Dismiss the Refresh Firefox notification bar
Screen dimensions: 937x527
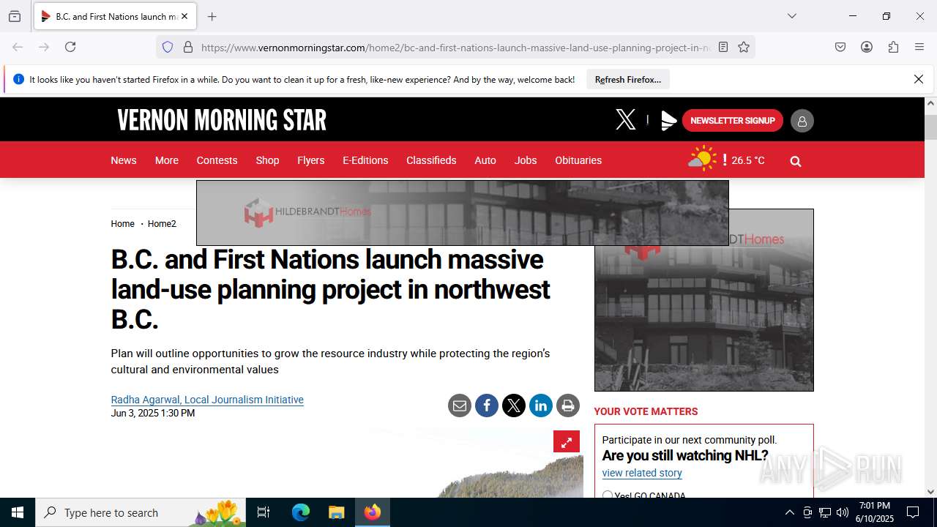click(919, 79)
